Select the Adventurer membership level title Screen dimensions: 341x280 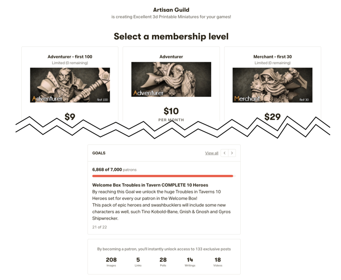click(171, 57)
